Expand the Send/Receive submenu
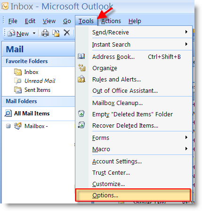The width and height of the screenshot is (202, 211). (134, 32)
